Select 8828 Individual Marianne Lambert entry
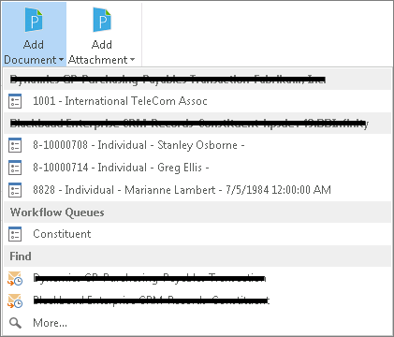Screen dimensions: 394x337 coord(197,190)
